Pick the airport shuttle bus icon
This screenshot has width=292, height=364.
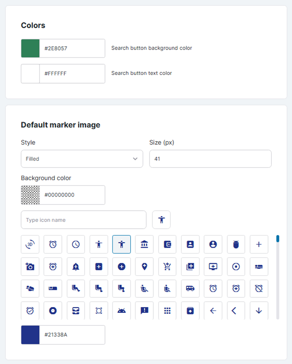click(190, 289)
